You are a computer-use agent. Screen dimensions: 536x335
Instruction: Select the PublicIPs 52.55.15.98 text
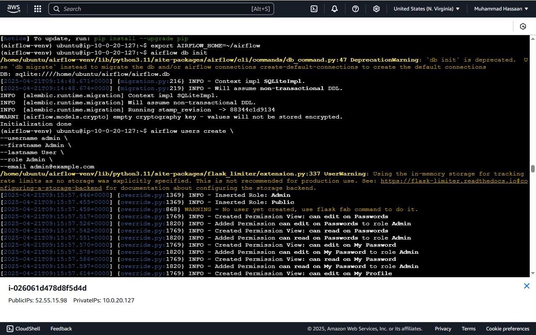38,300
